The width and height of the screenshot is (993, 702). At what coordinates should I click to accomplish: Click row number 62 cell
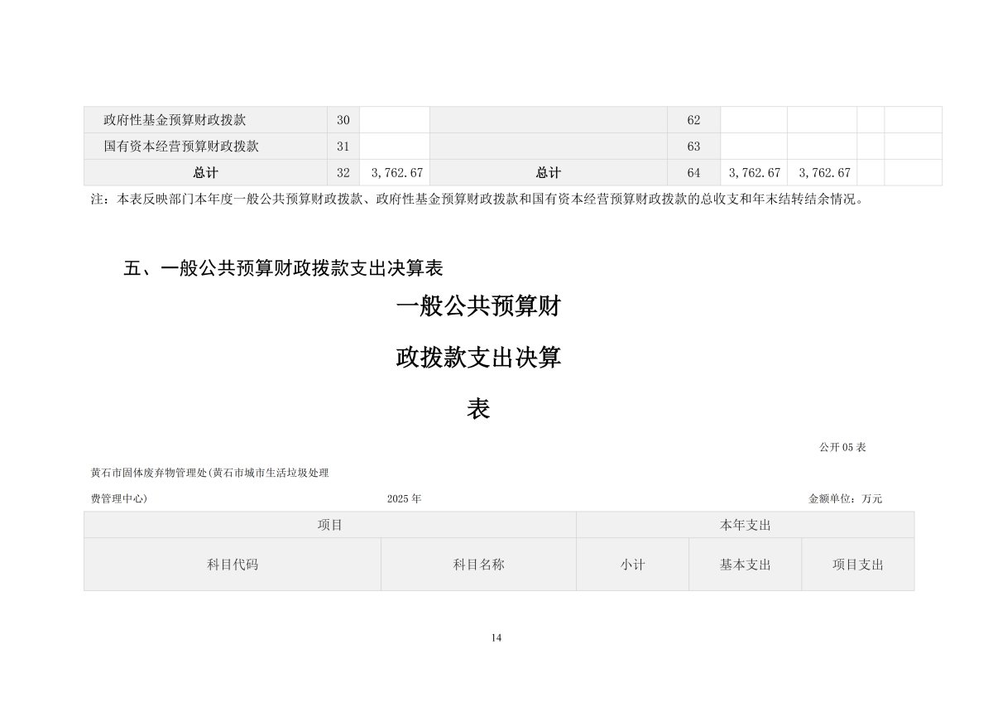[693, 120]
